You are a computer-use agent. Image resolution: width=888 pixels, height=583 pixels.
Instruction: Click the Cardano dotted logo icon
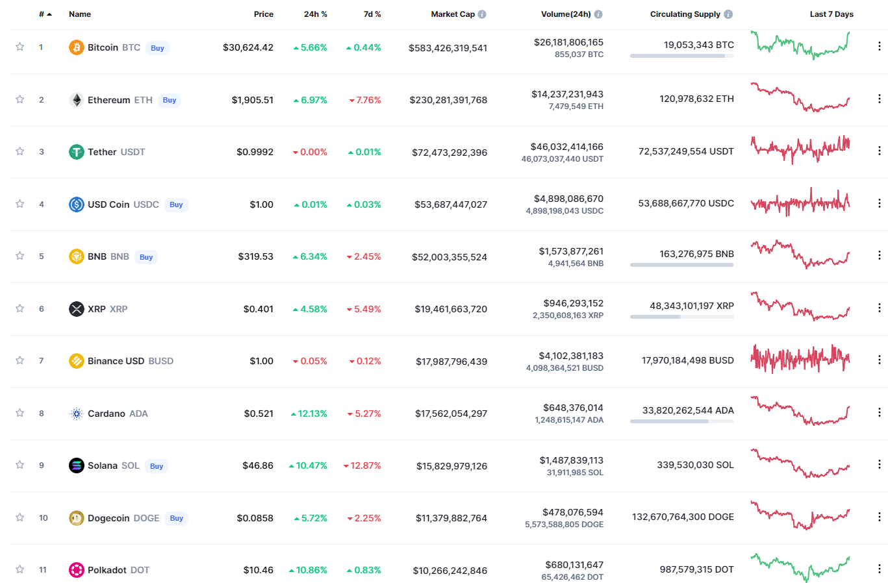point(77,414)
